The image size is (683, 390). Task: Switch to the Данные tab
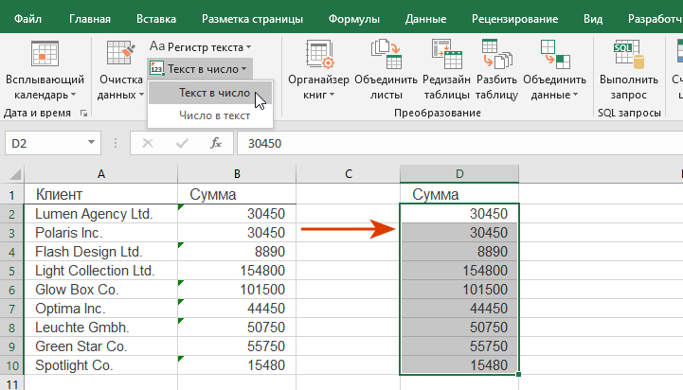[x=425, y=19]
